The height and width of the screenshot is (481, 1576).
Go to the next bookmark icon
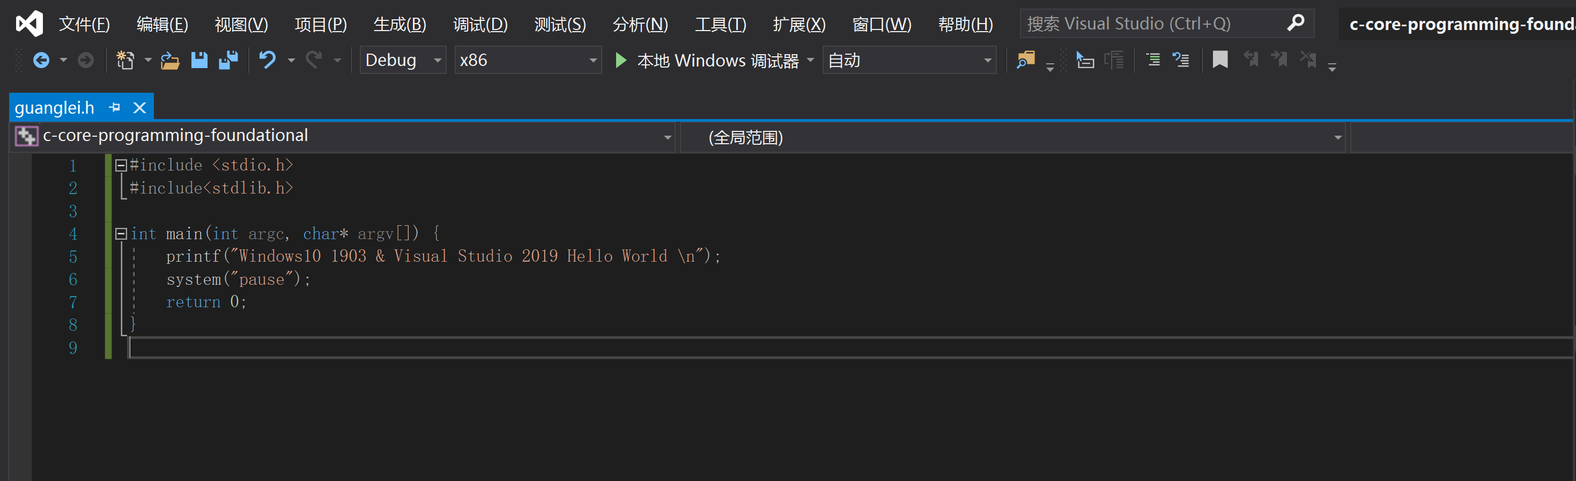[x=1279, y=60]
